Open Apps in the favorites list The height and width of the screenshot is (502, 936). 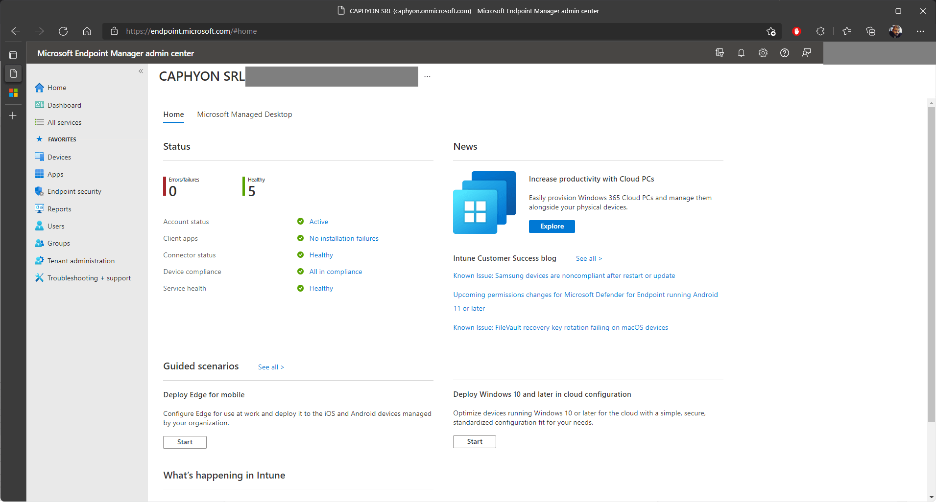[x=49, y=174]
